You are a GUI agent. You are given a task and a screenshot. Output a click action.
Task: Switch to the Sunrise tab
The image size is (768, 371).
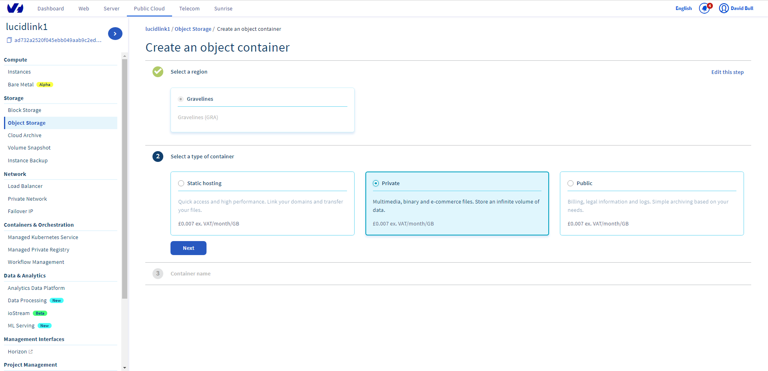(x=223, y=8)
